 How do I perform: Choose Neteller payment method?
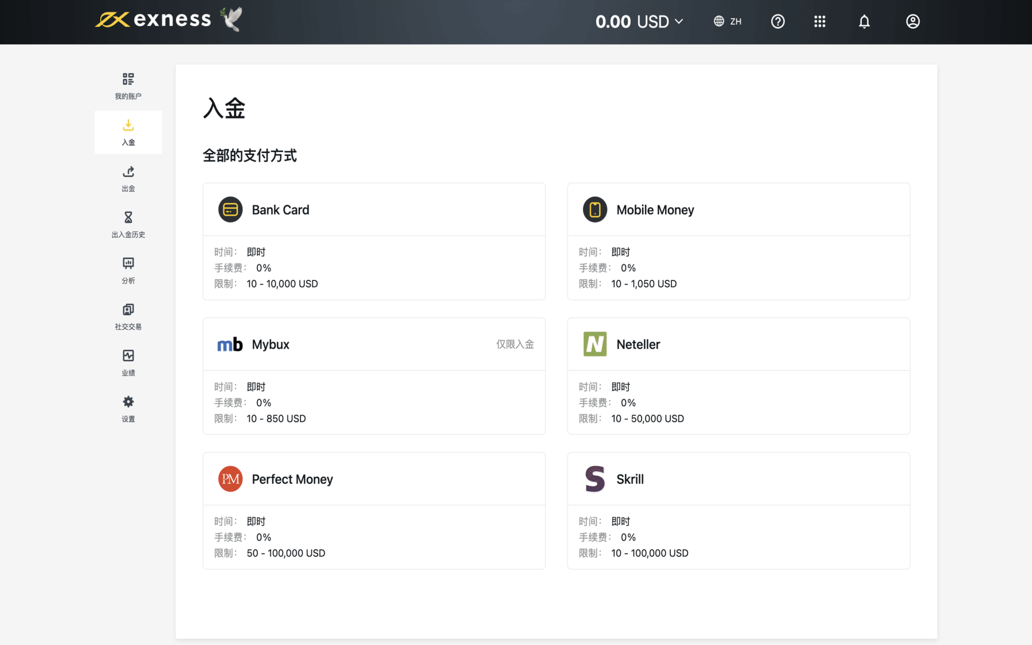click(738, 376)
